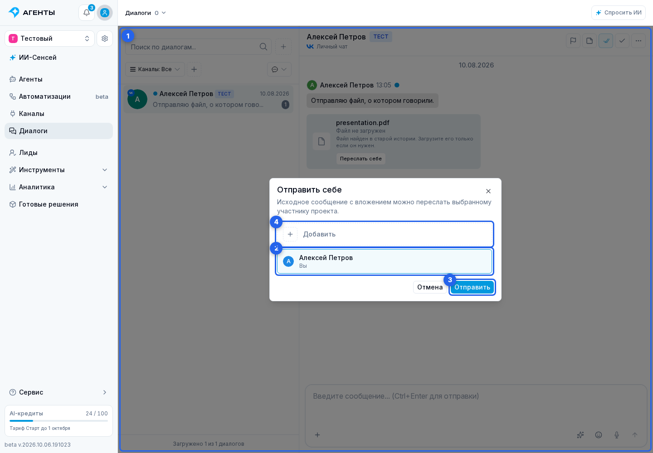The image size is (653, 453).
Task: Add a channel filter with plus icon
Action: [194, 69]
